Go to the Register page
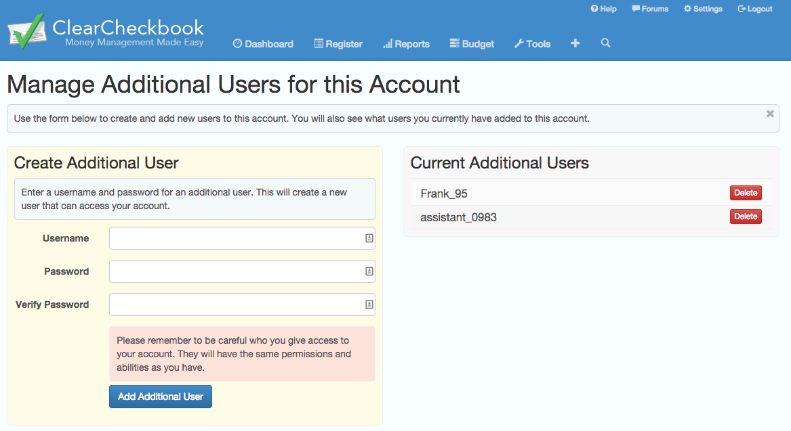Viewport: 791px width, 431px height. [338, 44]
